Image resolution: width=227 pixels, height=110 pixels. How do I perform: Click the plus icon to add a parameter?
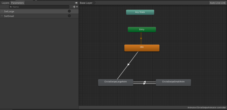(x=74, y=7)
